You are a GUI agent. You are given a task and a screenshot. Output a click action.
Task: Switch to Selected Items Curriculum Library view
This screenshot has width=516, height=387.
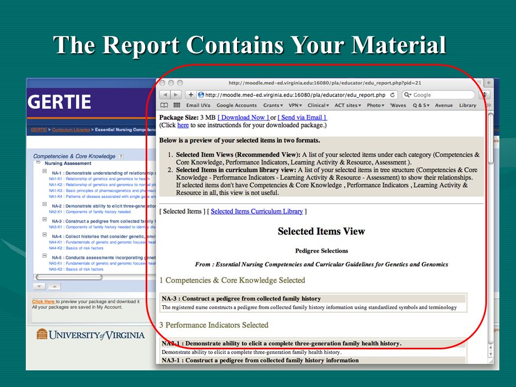pos(257,211)
